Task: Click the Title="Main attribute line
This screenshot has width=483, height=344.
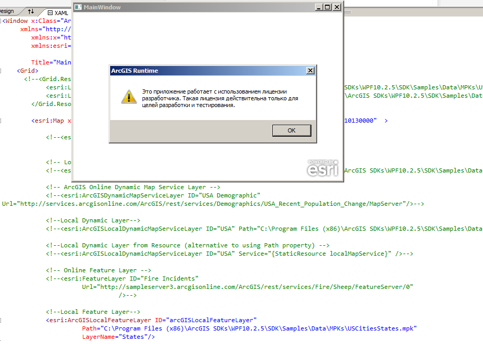Action: tap(51, 62)
